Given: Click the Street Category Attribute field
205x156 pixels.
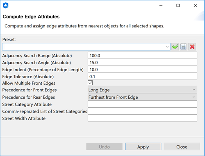Looking at the screenshot, I should click(142, 104).
